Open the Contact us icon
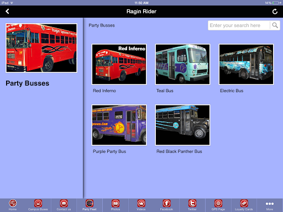The height and width of the screenshot is (212, 283). tap(64, 203)
